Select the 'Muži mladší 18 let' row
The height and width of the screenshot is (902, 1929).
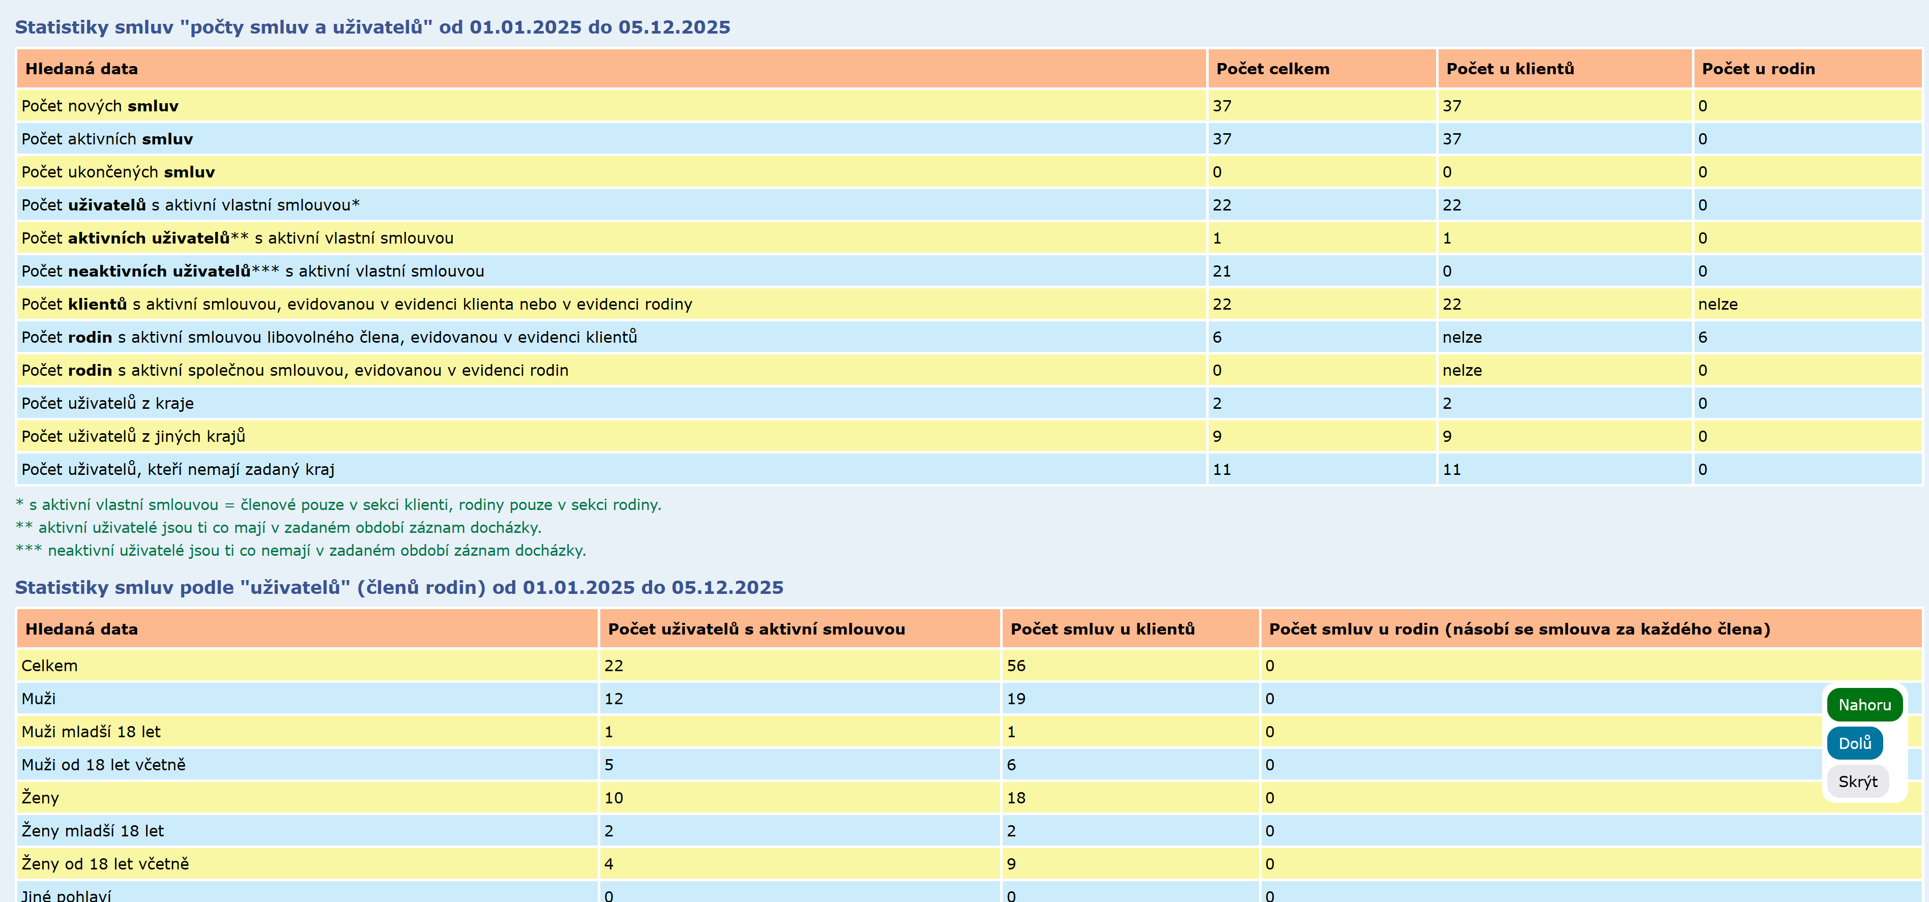pyautogui.click(x=92, y=731)
